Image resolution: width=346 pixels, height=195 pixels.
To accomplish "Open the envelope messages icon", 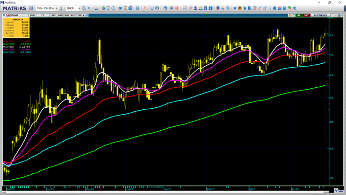I will 279,8.
